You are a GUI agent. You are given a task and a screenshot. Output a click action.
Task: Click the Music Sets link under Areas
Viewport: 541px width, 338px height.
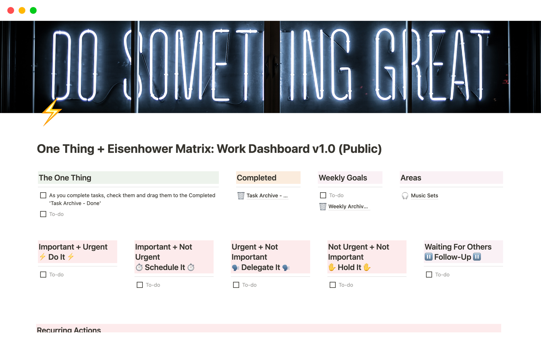pyautogui.click(x=424, y=195)
